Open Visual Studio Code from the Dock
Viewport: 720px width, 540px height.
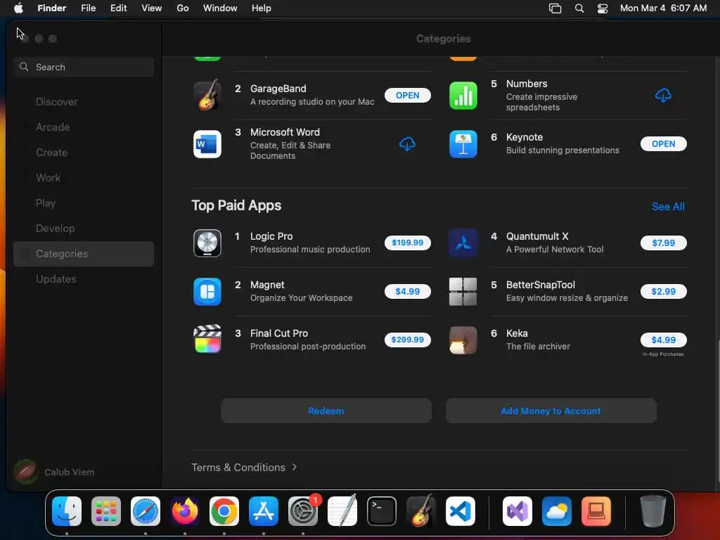(460, 511)
